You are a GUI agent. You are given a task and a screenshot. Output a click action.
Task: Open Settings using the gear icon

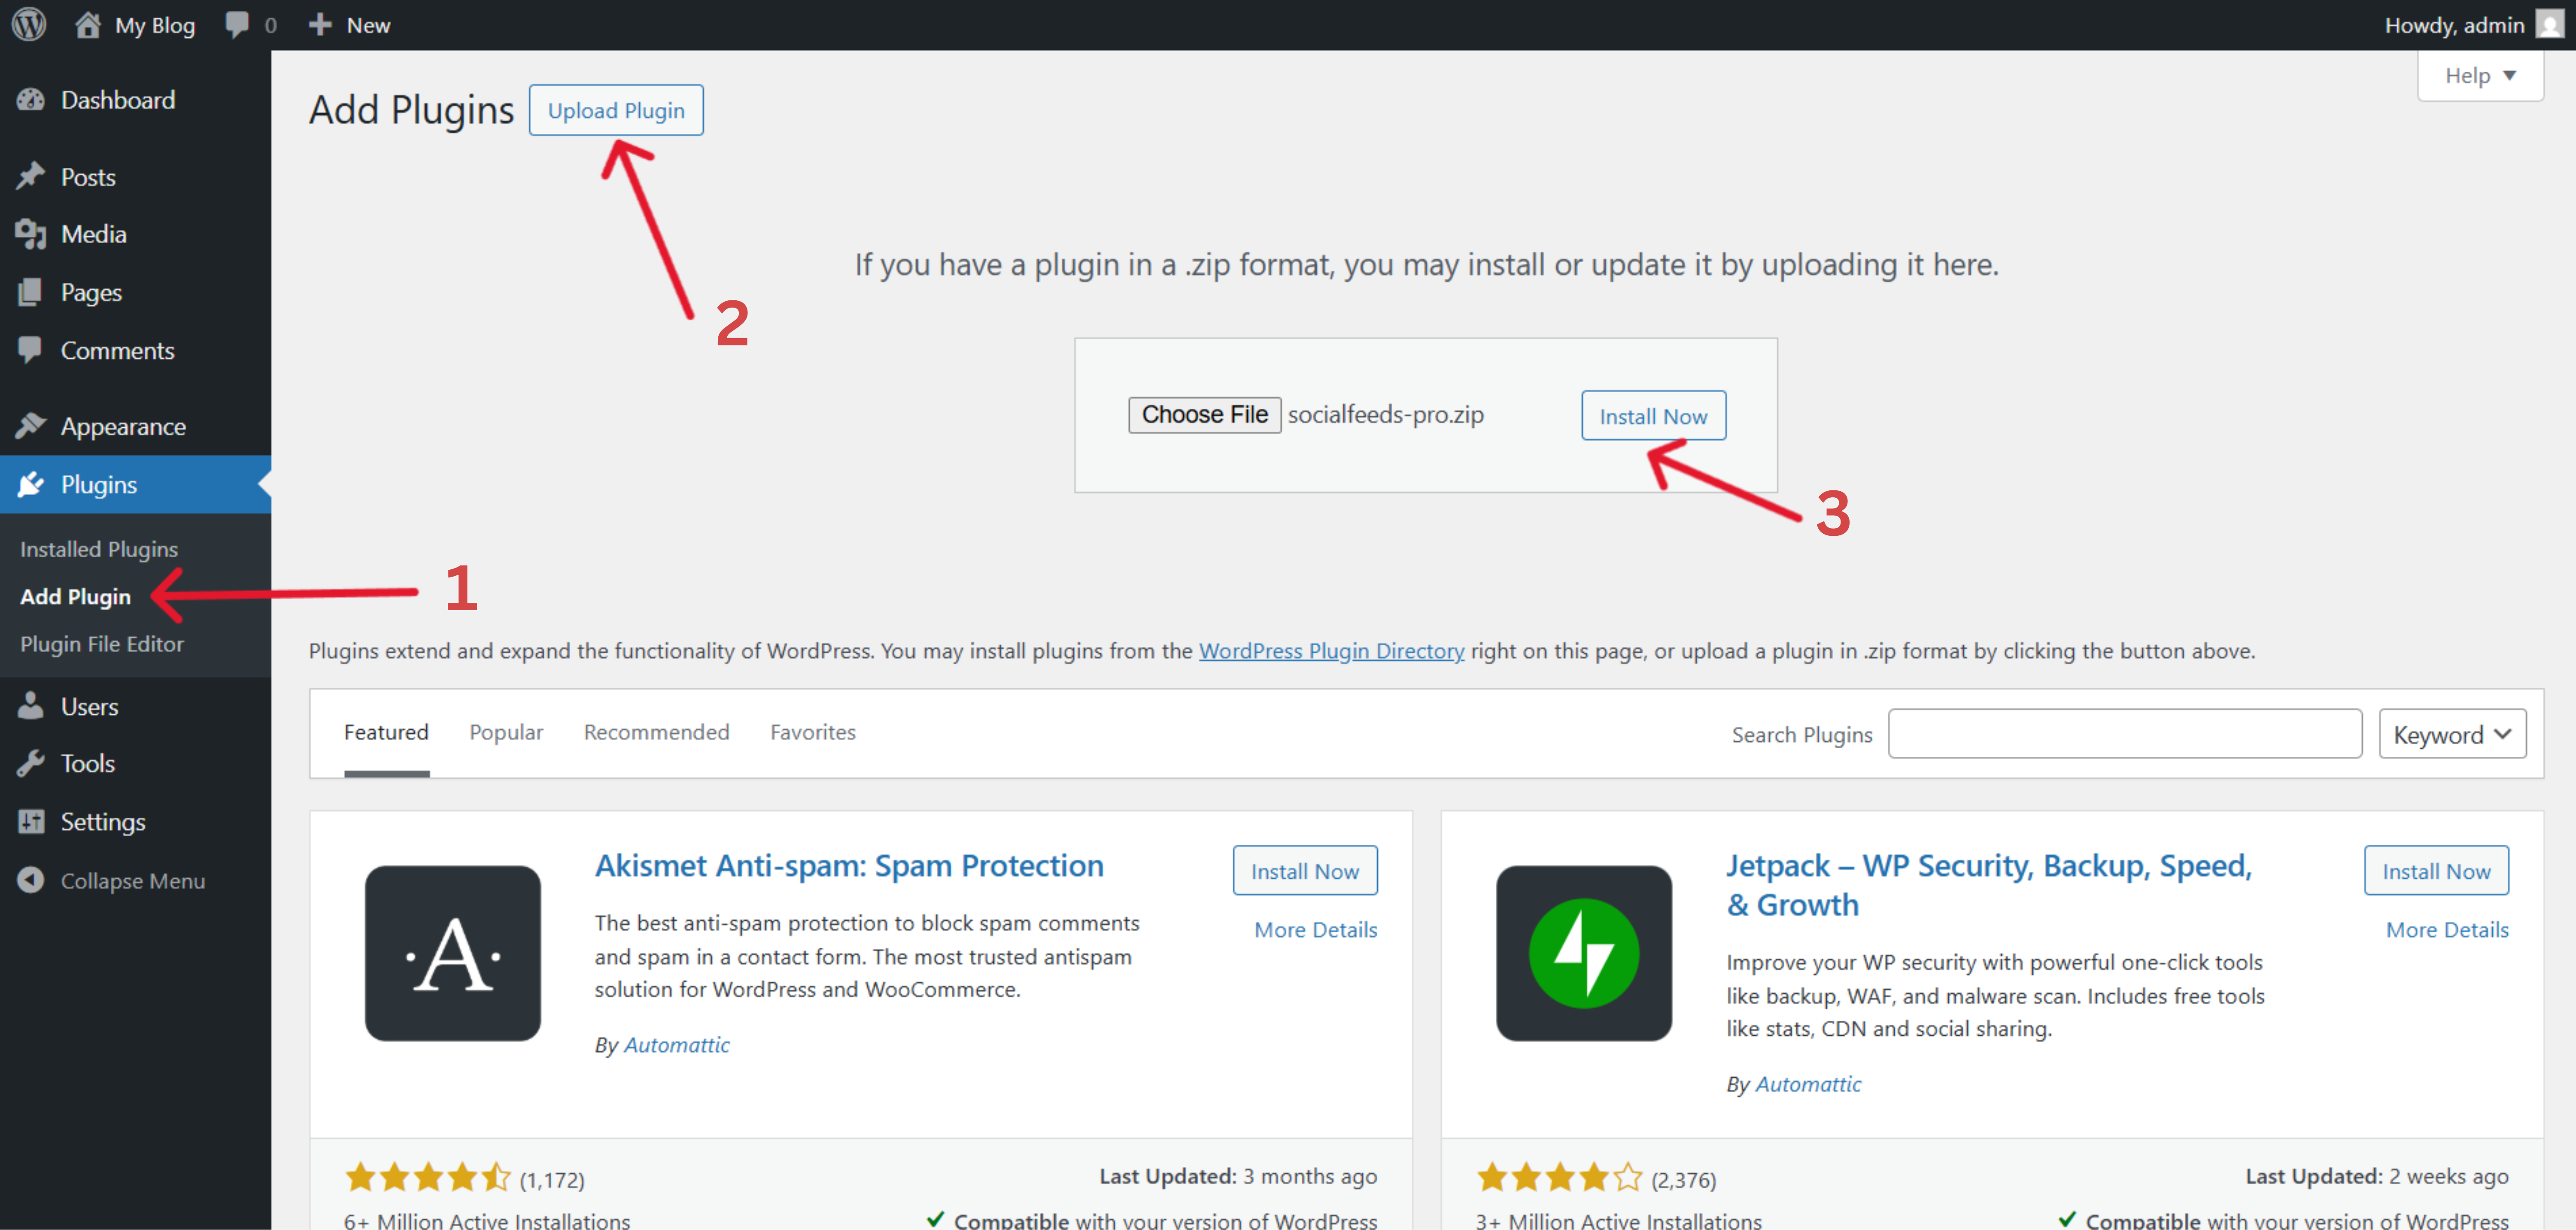31,820
